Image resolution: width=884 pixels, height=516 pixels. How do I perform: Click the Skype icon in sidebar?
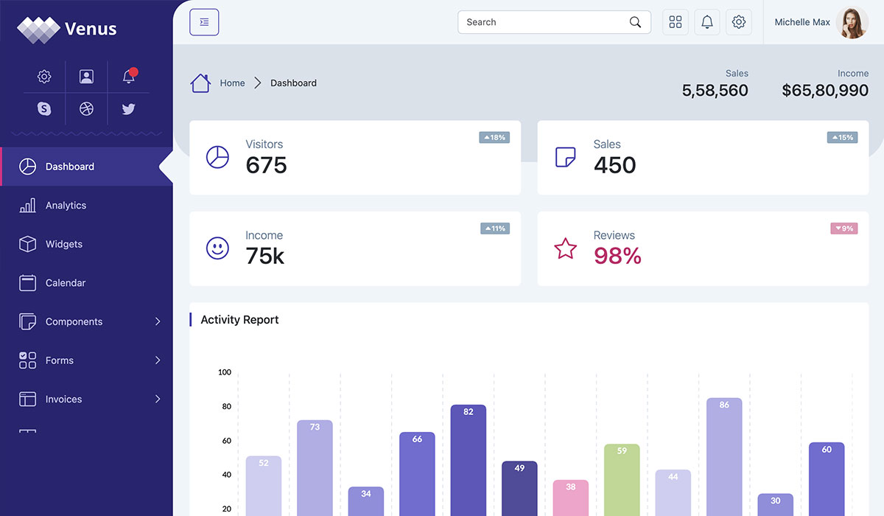point(44,109)
